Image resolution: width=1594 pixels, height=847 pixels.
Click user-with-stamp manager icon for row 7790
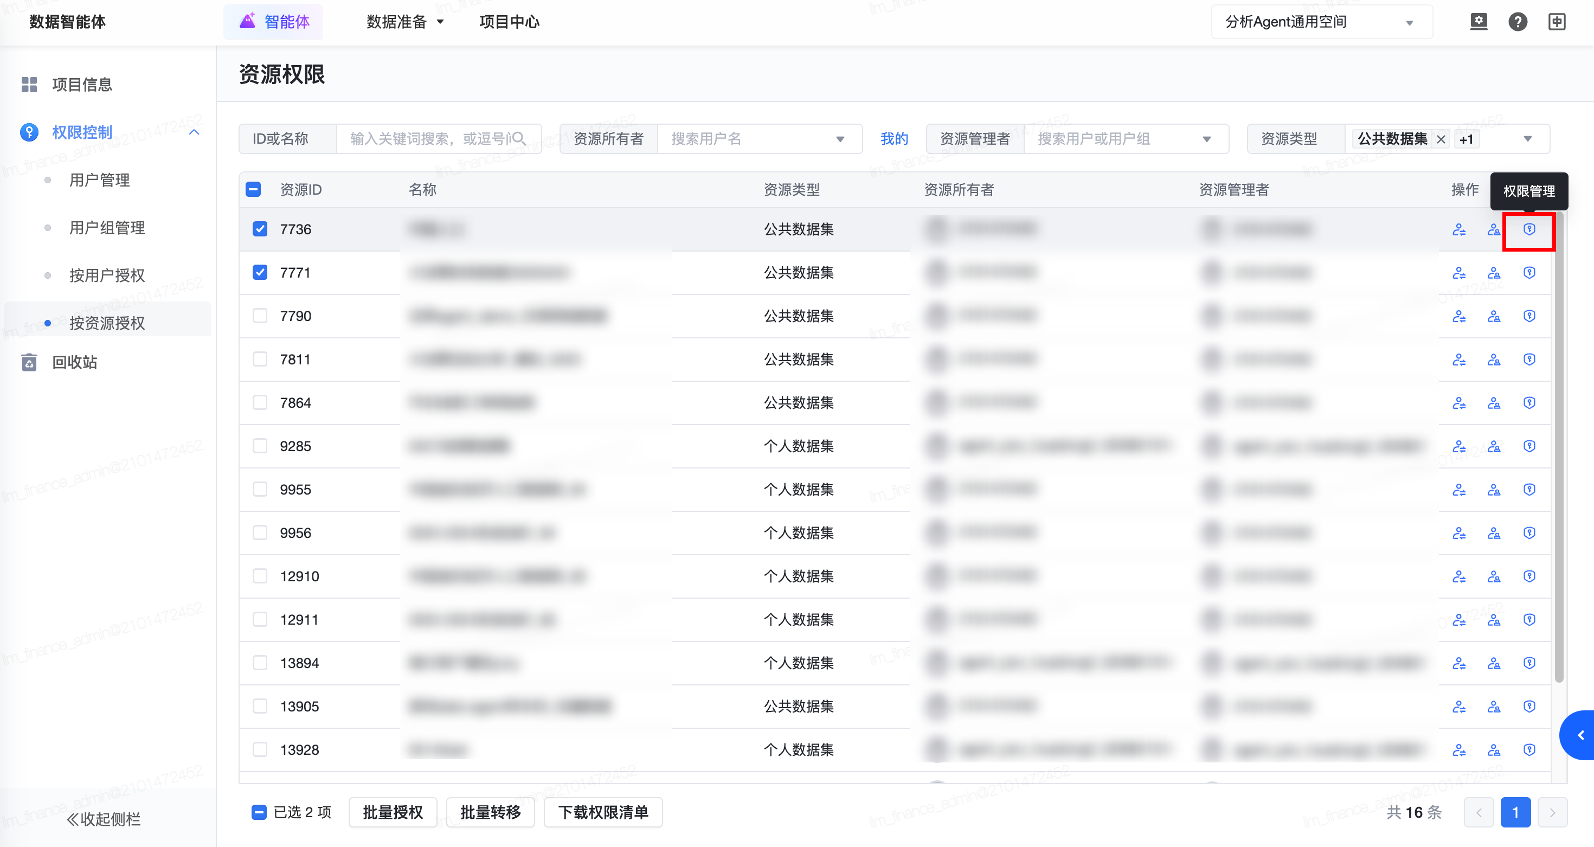point(1494,316)
